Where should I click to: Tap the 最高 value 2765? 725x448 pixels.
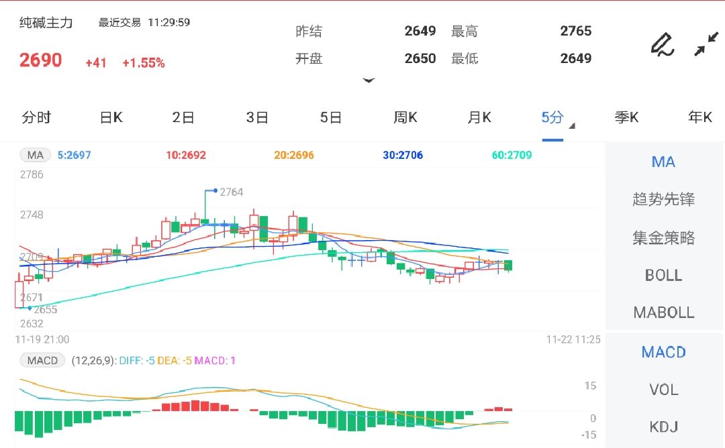[576, 31]
